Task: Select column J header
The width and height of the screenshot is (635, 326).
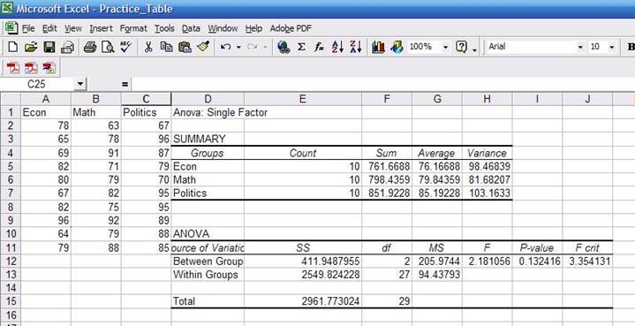Action: point(587,99)
